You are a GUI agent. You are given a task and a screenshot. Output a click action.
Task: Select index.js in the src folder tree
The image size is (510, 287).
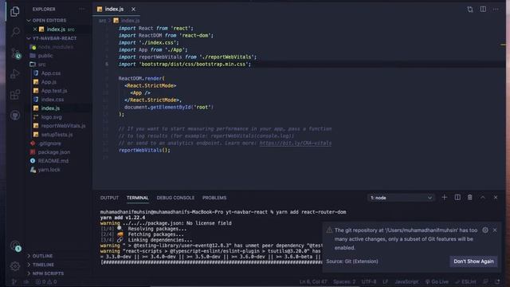click(50, 108)
